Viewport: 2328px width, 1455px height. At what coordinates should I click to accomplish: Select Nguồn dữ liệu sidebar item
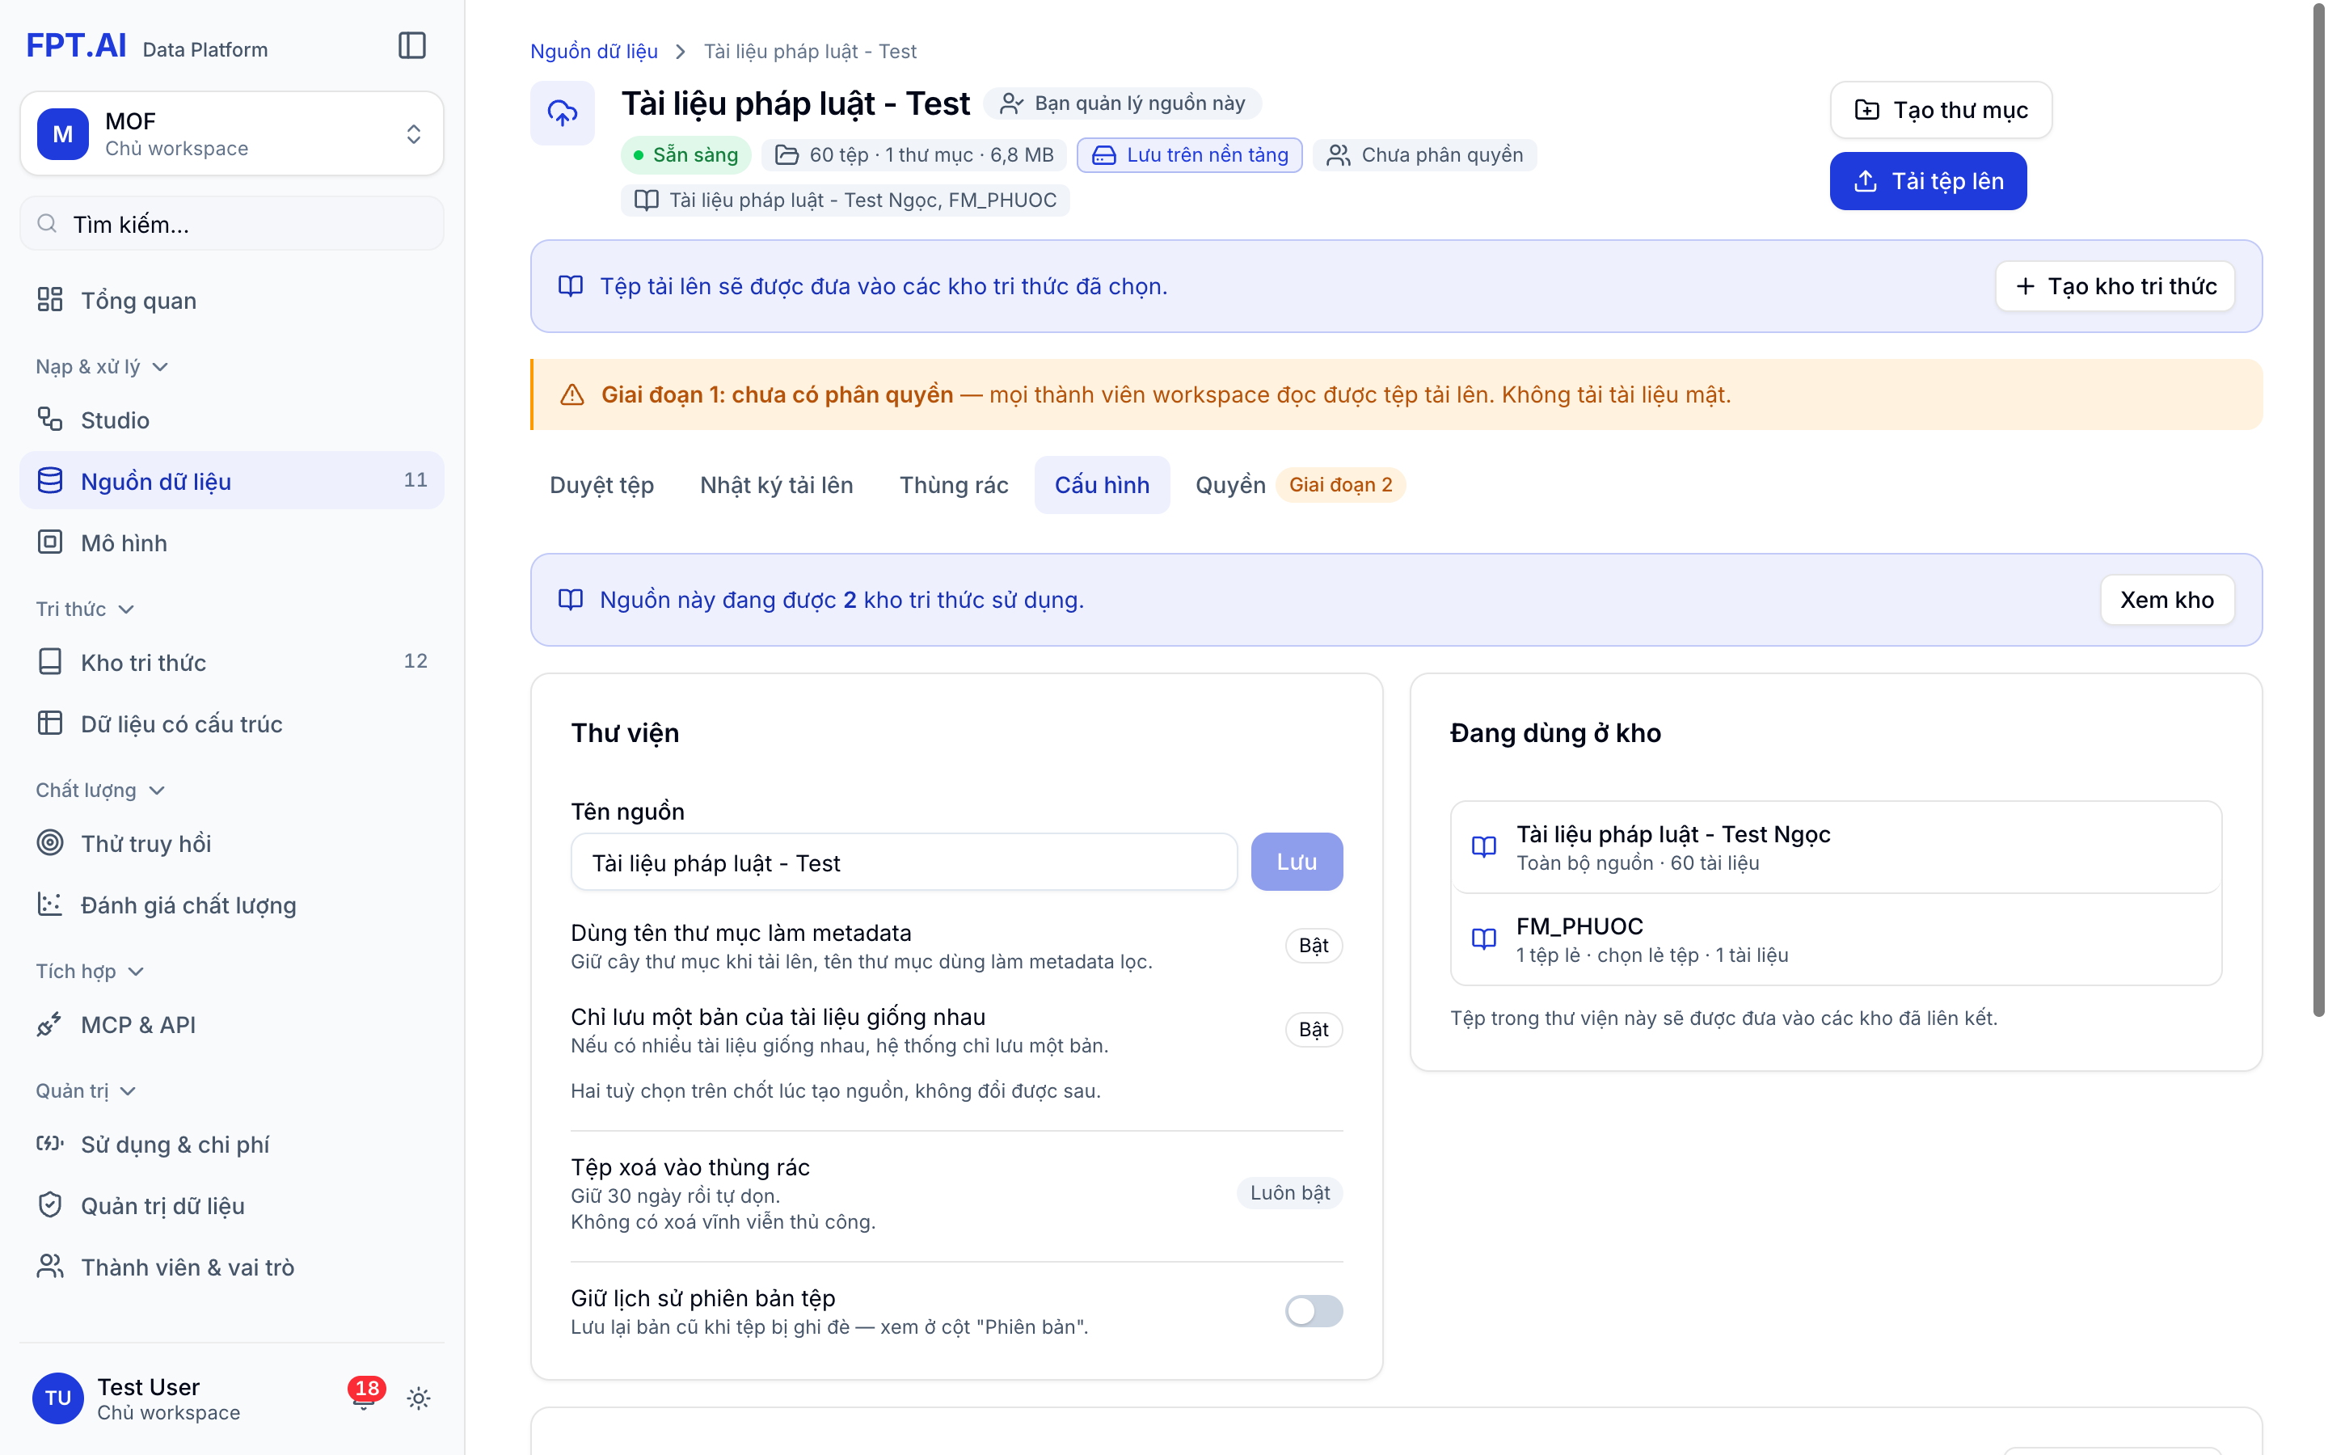[232, 480]
